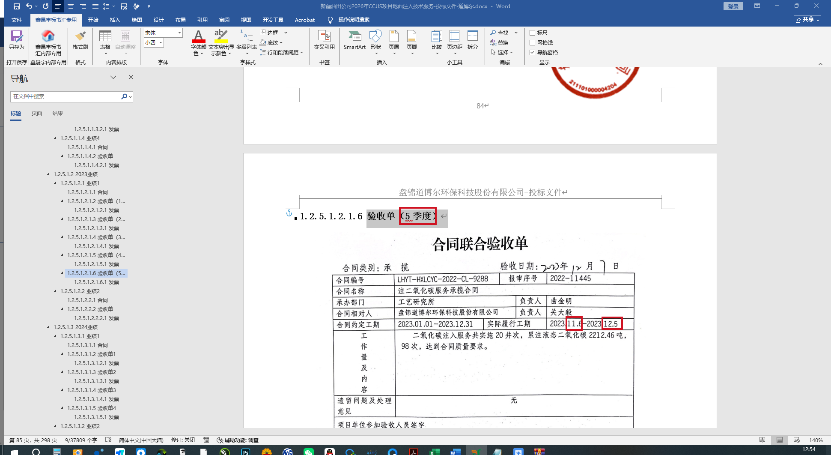Click the 查找 find tool

click(x=499, y=33)
